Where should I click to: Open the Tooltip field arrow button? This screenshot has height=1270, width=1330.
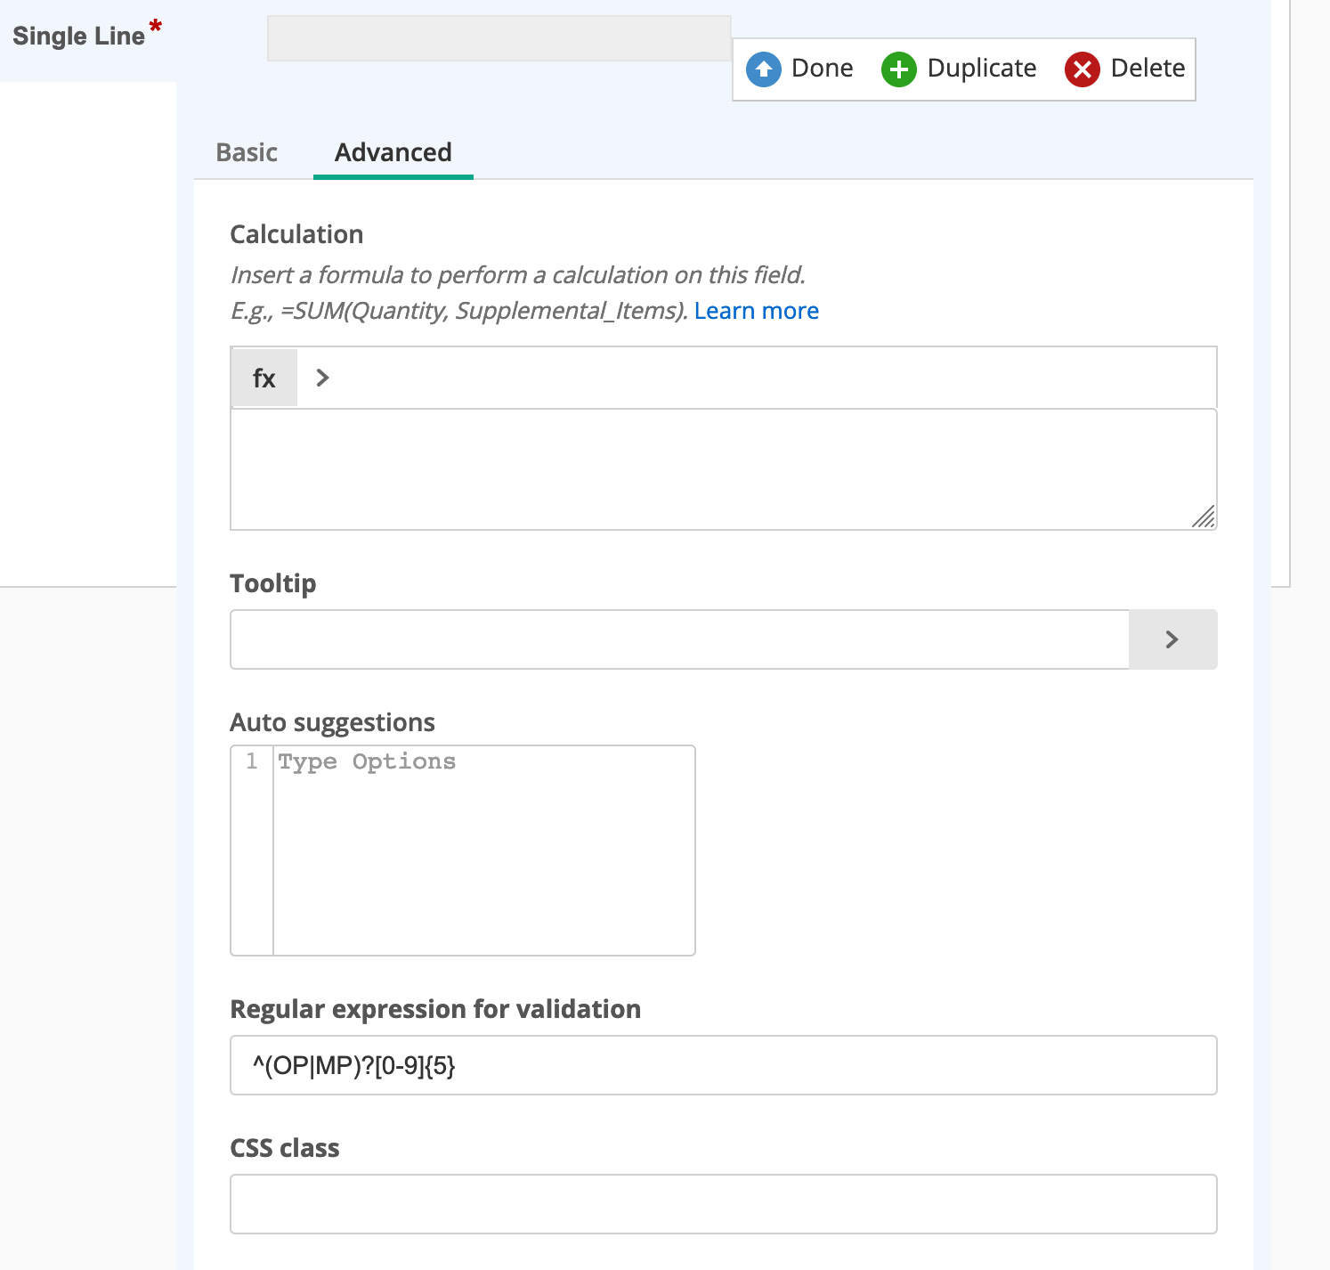pos(1172,639)
